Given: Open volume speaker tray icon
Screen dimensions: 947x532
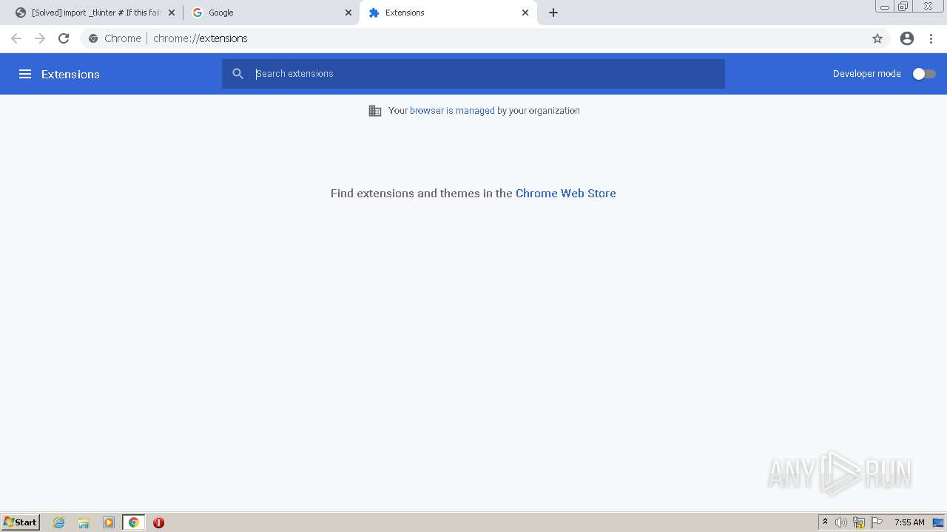Looking at the screenshot, I should coord(841,522).
